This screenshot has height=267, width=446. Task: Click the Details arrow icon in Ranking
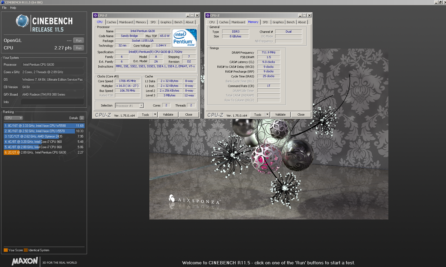point(82,118)
